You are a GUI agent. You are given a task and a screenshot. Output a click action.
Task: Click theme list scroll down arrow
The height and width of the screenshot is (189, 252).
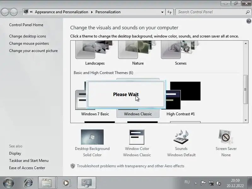246,120
